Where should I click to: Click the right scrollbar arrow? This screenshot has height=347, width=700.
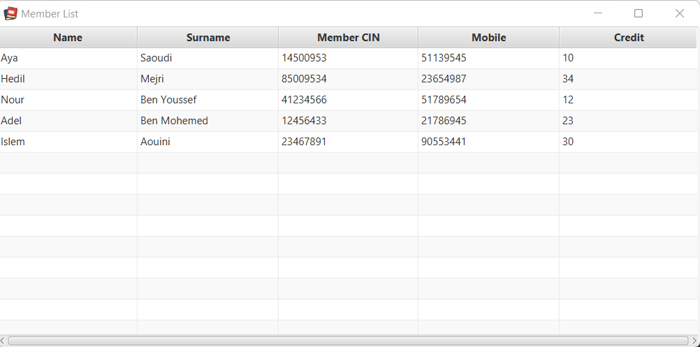click(x=694, y=341)
